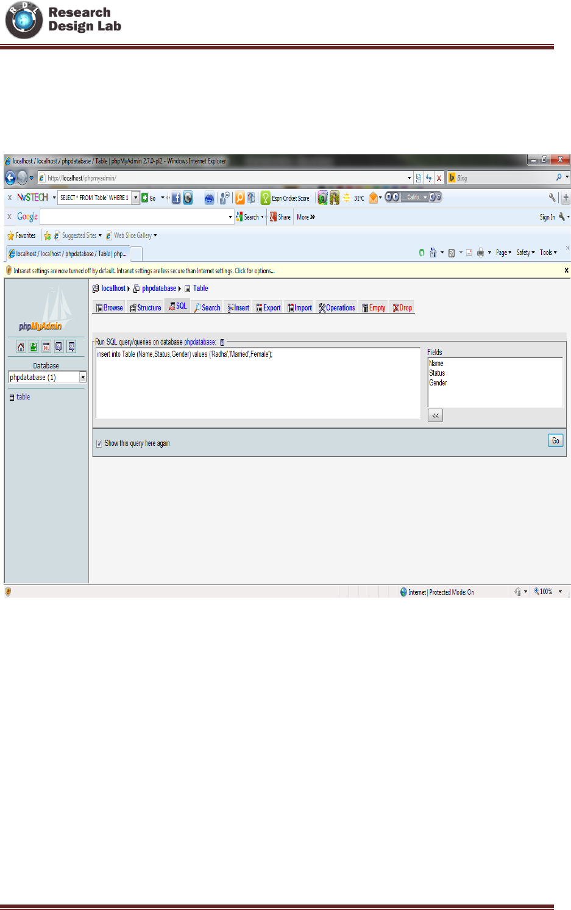This screenshot has width=571, height=910.
Task: Click the green Go button in NVSTECH toolbar
Action: [x=149, y=198]
